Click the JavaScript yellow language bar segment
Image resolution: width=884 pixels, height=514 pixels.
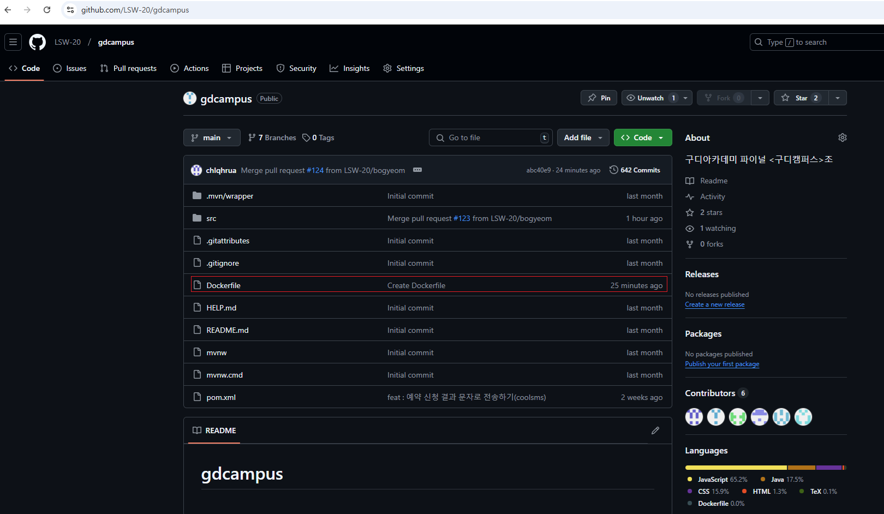(x=736, y=468)
